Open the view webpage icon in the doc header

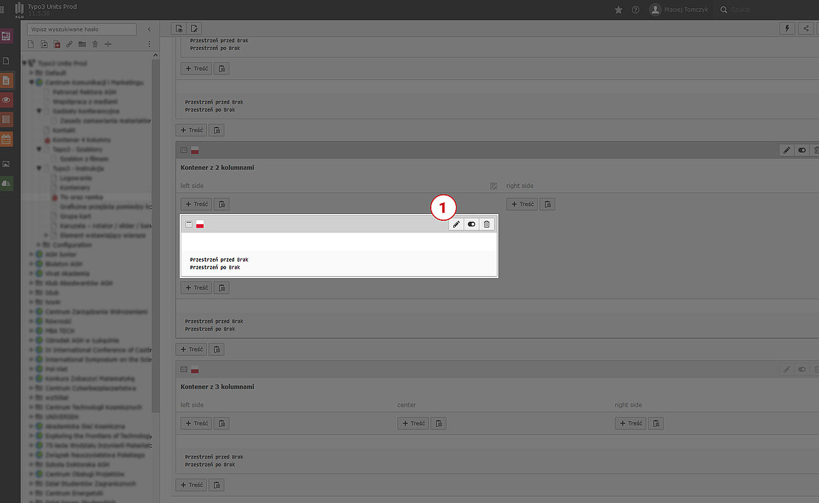179,29
